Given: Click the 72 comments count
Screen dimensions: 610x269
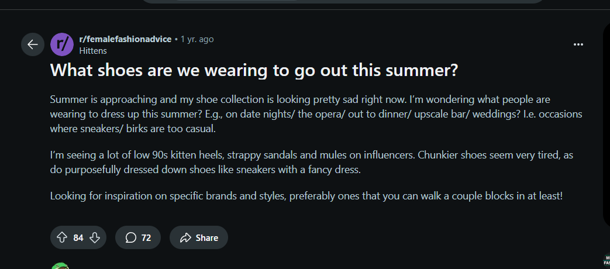Looking at the screenshot, I should click(x=146, y=237).
